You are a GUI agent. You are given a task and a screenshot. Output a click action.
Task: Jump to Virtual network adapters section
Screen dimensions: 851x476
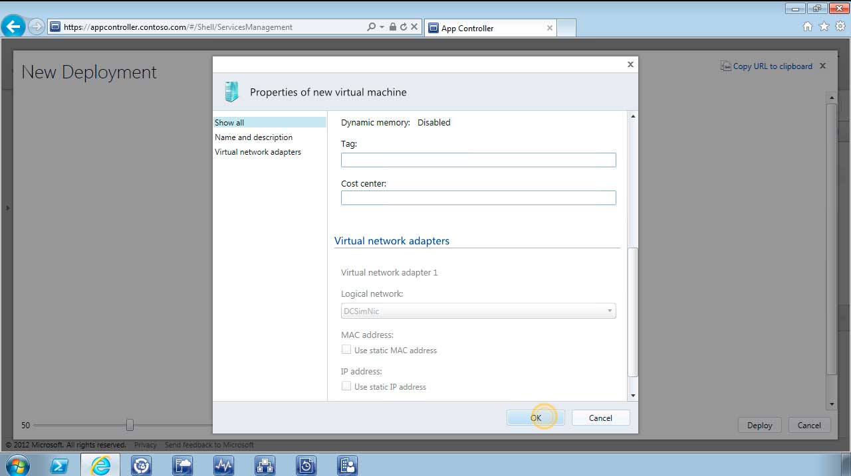click(258, 152)
